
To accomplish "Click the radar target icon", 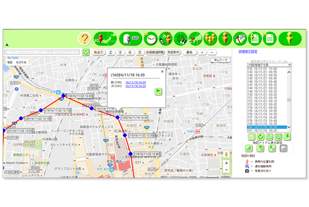I will click(181, 39).
